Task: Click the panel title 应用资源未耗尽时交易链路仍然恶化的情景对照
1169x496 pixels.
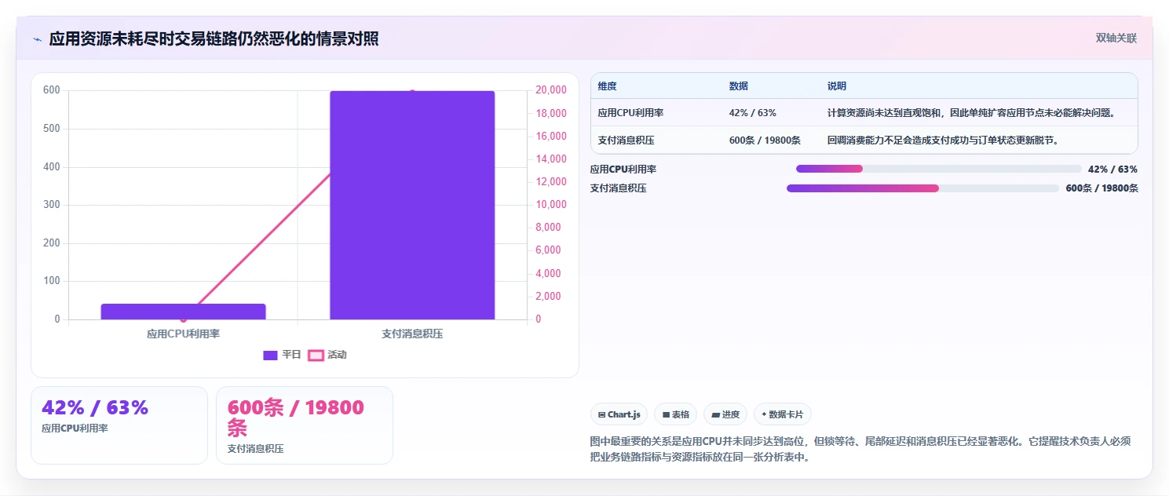Action: [x=214, y=39]
